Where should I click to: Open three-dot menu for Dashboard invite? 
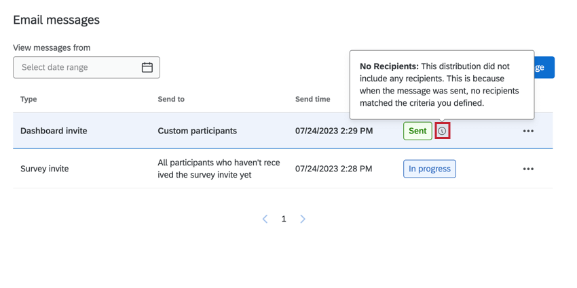click(528, 131)
